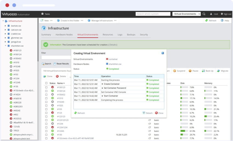Check the box for row #100123
This screenshot has height=141, width=233.
(x=46, y=87)
